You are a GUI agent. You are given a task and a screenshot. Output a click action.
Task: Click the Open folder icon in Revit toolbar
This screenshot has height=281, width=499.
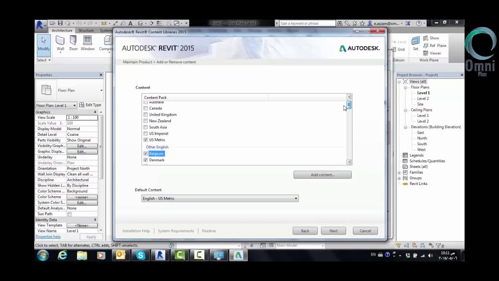pyautogui.click(x=53, y=23)
